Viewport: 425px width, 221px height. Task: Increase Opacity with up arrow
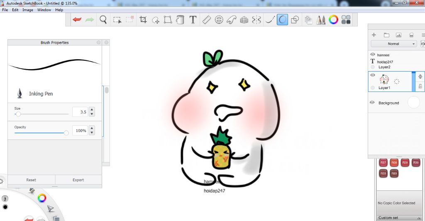tap(92, 128)
